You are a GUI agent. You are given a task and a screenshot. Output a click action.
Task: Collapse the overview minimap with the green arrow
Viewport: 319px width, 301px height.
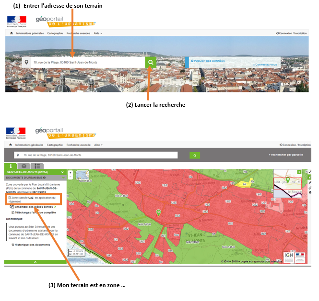(x=300, y=172)
